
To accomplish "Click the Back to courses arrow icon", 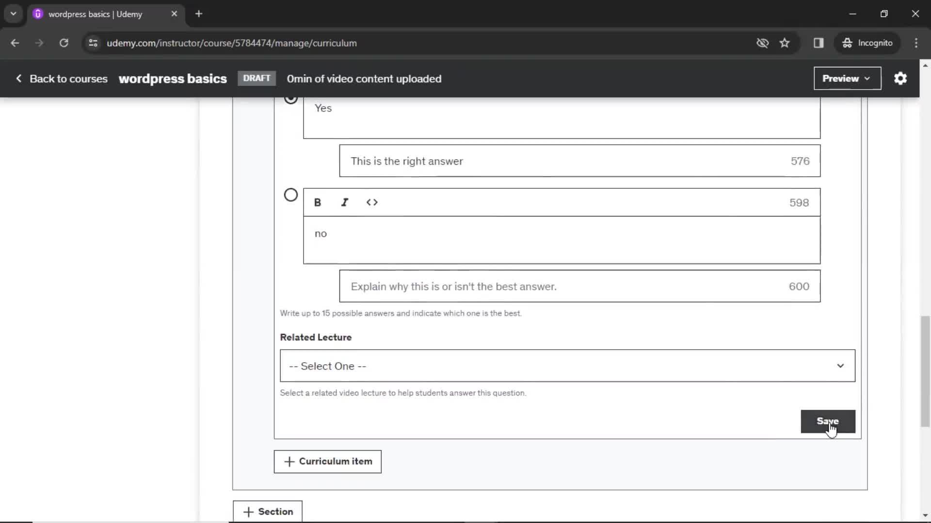I will click(18, 78).
